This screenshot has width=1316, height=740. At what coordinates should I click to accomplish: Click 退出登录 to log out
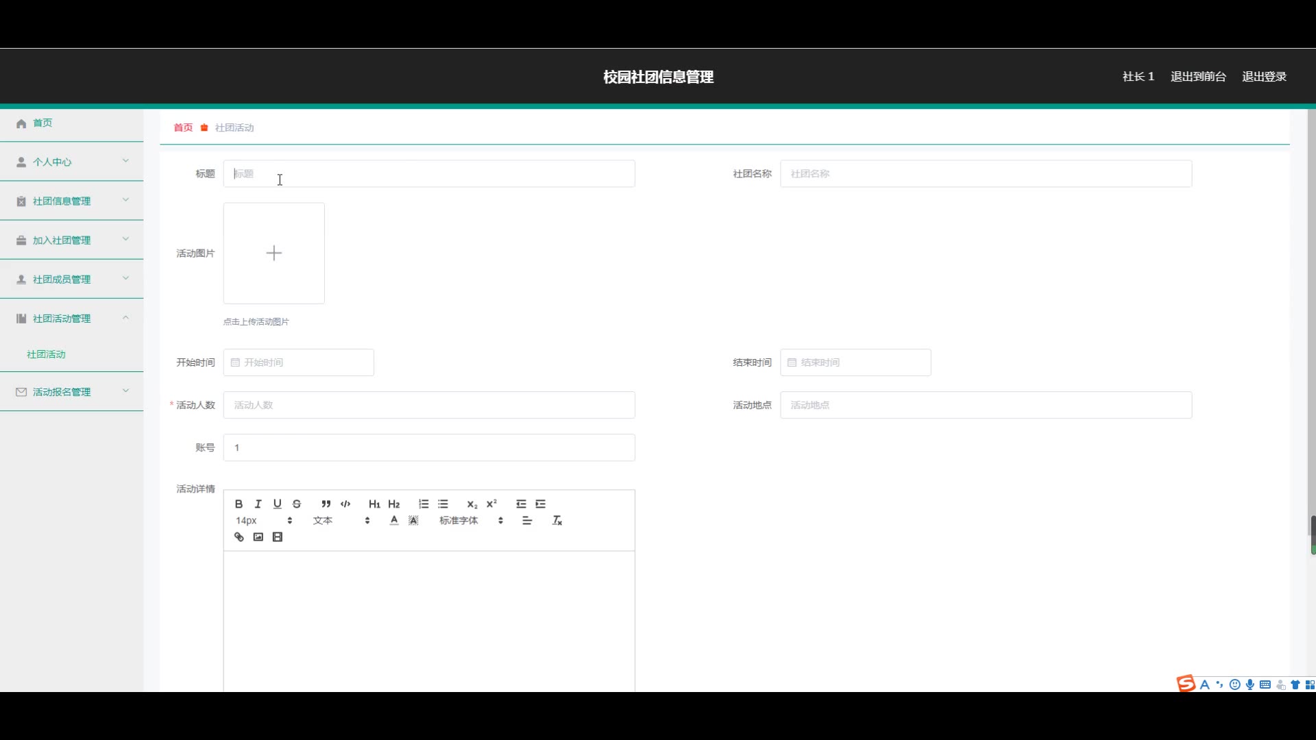pos(1264,77)
